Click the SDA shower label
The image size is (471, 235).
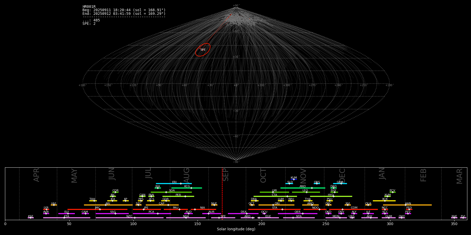tap(172, 191)
